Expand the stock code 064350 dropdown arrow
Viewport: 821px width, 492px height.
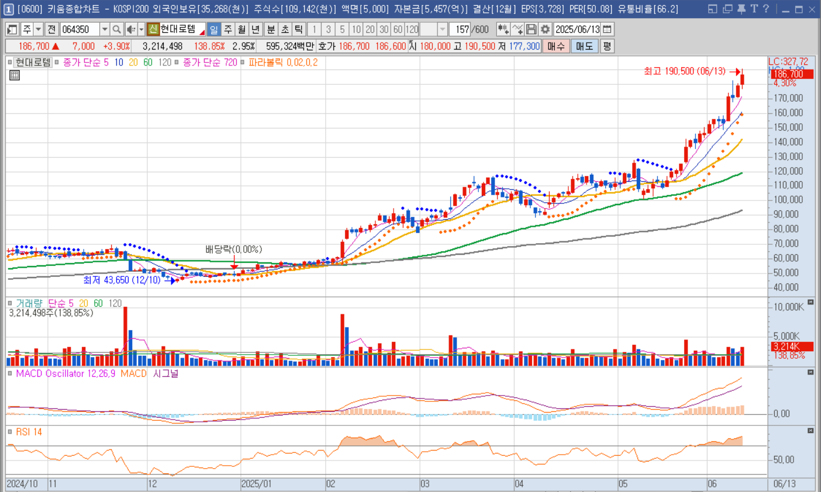coord(104,29)
